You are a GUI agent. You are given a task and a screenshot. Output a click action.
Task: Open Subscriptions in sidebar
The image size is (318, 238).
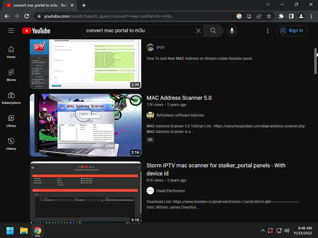click(11, 98)
